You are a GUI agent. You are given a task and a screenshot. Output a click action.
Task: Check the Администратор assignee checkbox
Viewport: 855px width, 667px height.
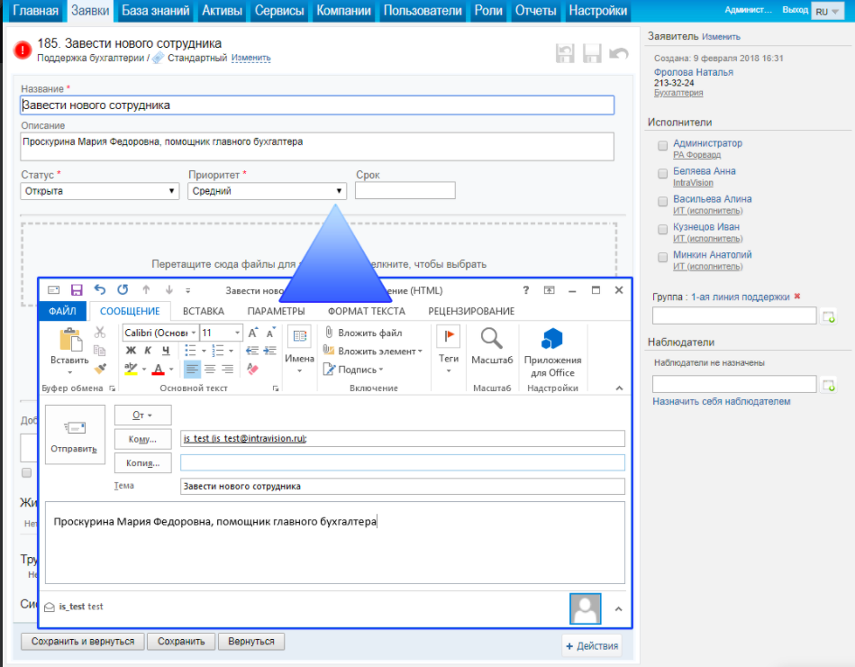coord(663,144)
